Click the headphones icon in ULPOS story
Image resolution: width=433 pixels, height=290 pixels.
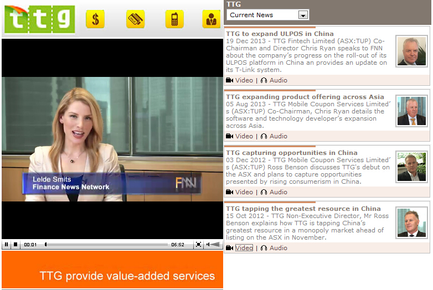click(264, 80)
